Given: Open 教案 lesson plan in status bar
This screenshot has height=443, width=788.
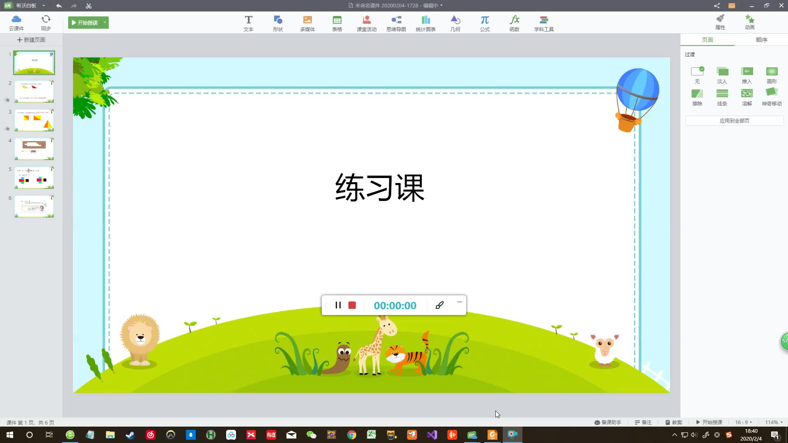Looking at the screenshot, I should 673,422.
